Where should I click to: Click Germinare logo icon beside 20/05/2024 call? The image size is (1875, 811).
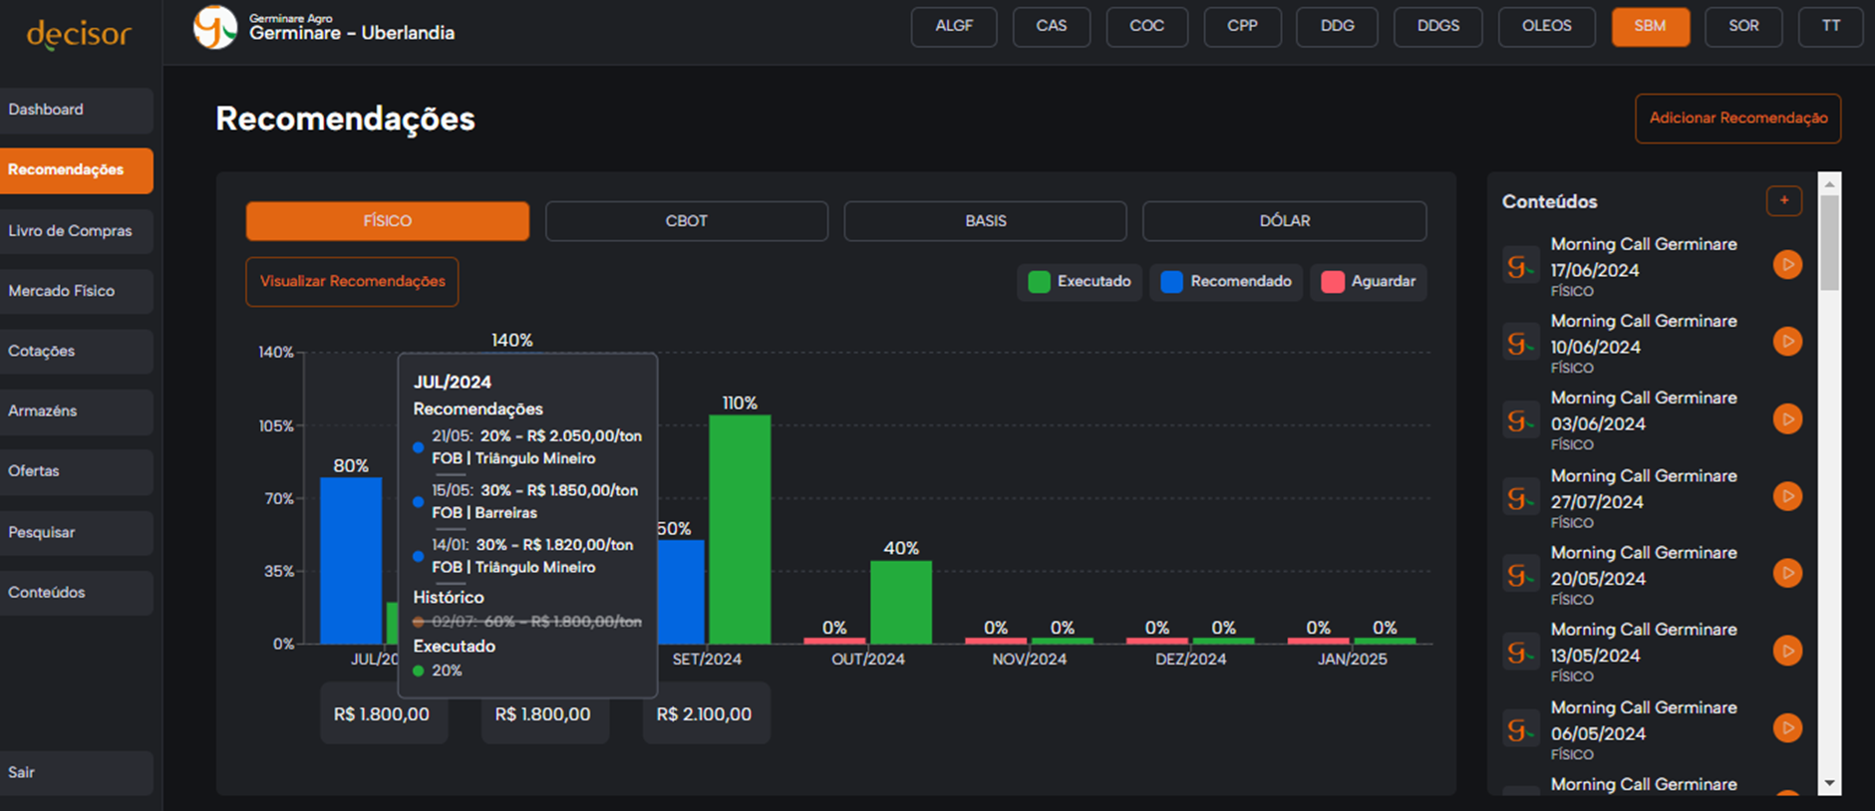(x=1520, y=575)
